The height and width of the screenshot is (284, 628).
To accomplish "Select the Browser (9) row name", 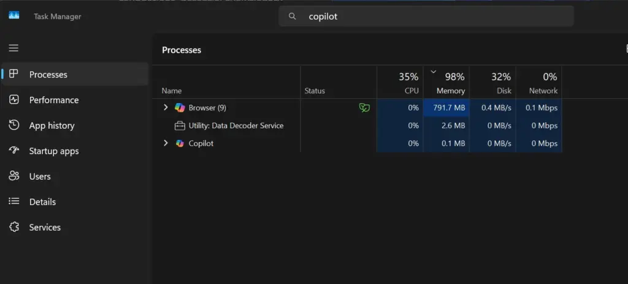I will click(207, 108).
